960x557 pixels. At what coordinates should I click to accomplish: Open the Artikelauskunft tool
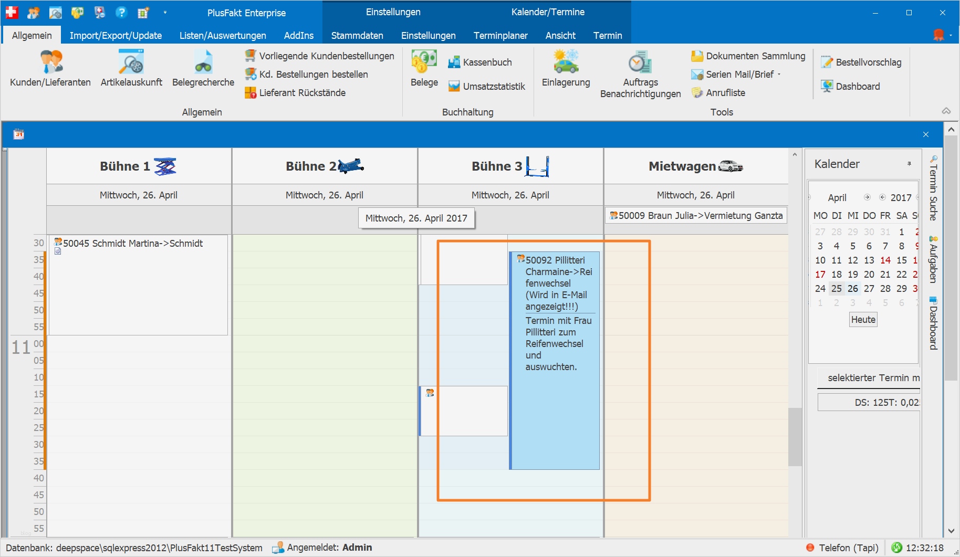pyautogui.click(x=131, y=69)
